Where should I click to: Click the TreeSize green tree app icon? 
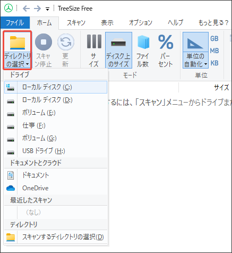point(8,9)
